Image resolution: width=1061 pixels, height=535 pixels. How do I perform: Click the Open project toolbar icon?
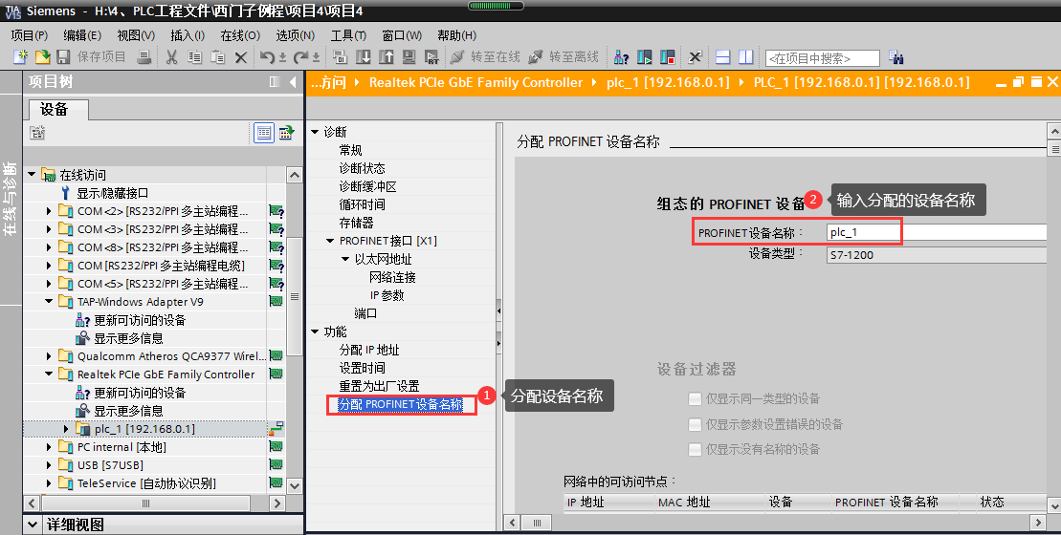click(42, 57)
